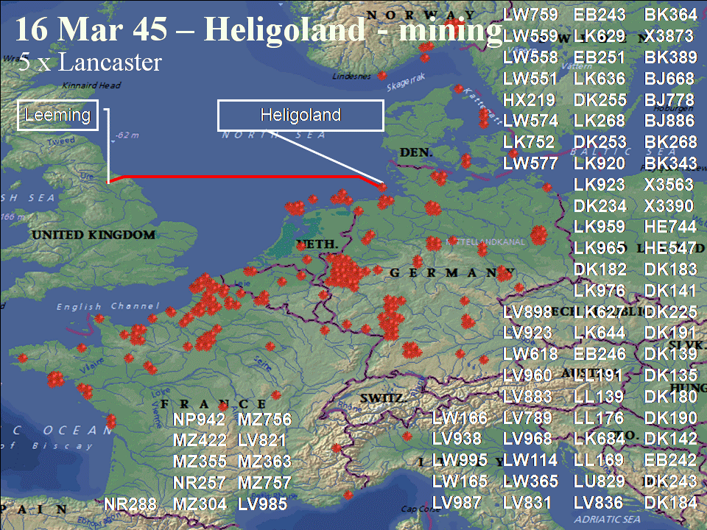Image resolution: width=707 pixels, height=530 pixels.
Task: Click the ADRIATIC SEA label
Action: click(x=607, y=519)
